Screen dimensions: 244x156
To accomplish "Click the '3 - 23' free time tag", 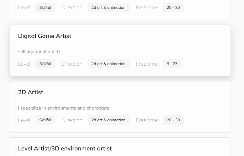I will coord(172,64).
